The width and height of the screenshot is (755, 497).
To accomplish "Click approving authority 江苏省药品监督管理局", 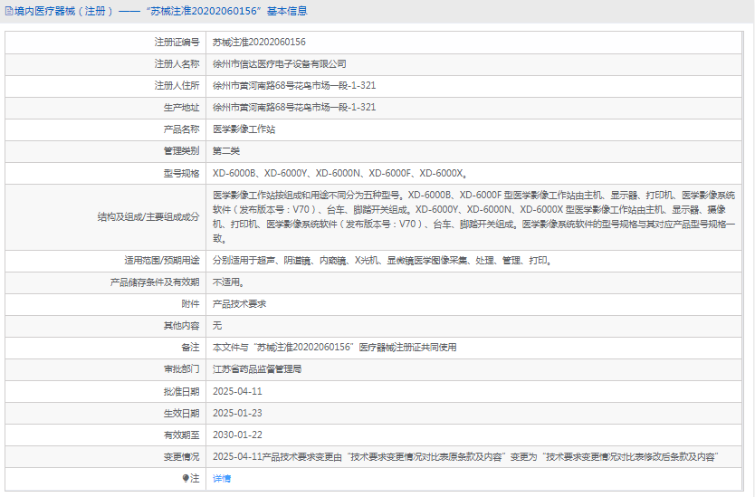I will 257,368.
